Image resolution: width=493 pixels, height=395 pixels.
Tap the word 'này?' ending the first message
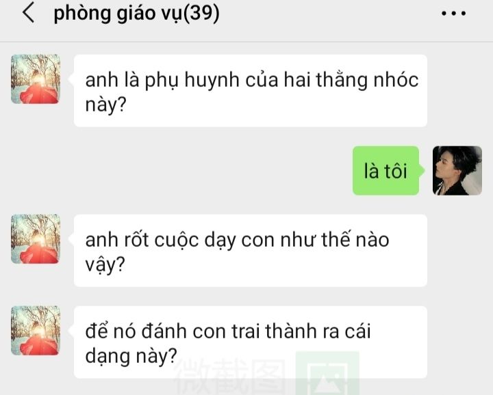pyautogui.click(x=105, y=104)
